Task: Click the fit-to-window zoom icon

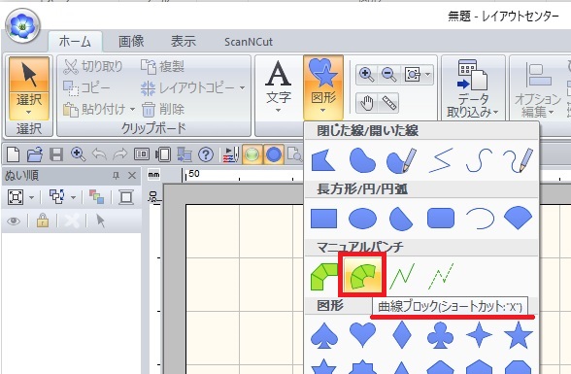Action: (412, 75)
